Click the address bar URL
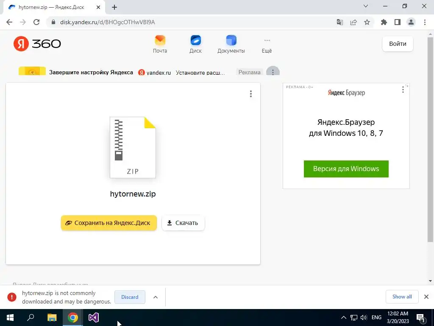The image size is (434, 326). 107,22
